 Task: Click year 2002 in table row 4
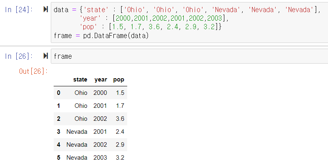pyautogui.click(x=100, y=144)
